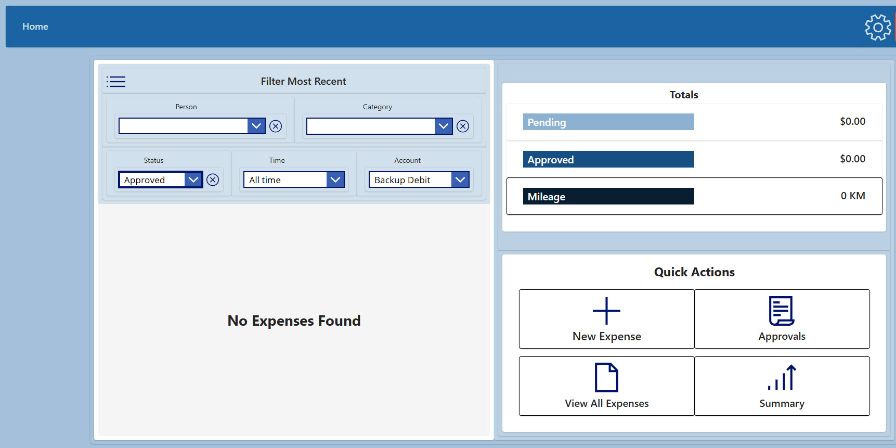Image resolution: width=896 pixels, height=448 pixels.
Task: Click the Pending $0.00 amount
Action: tap(852, 121)
